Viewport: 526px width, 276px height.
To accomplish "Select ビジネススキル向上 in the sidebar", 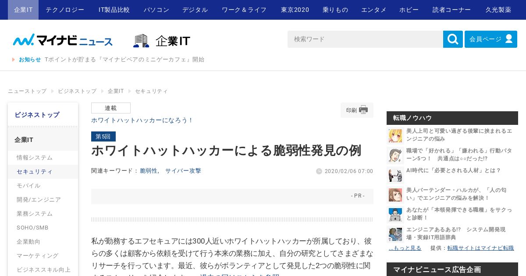I will [x=43, y=270].
